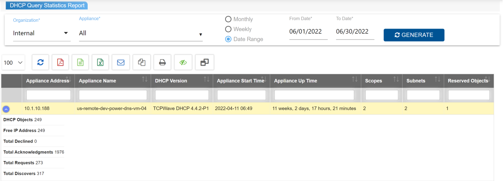503x181 pixels.
Task: Select the Weekly radio option
Action: (x=228, y=29)
